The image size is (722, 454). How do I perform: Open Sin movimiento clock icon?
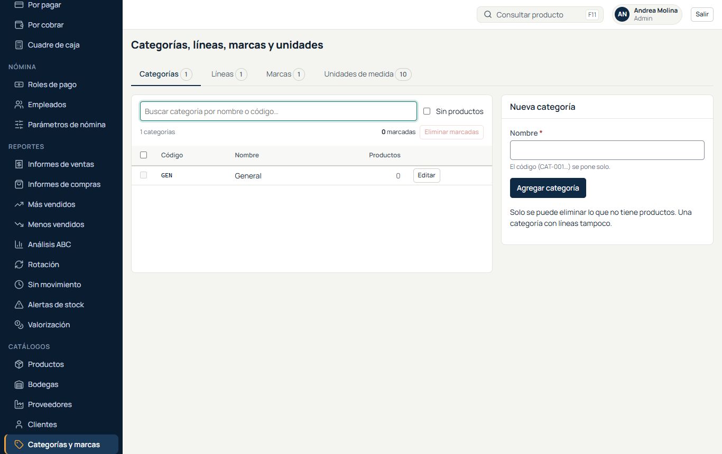click(19, 285)
